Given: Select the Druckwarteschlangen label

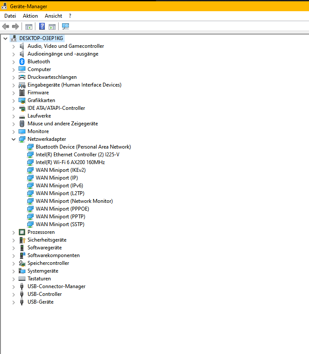Looking at the screenshot, I should (52, 77).
